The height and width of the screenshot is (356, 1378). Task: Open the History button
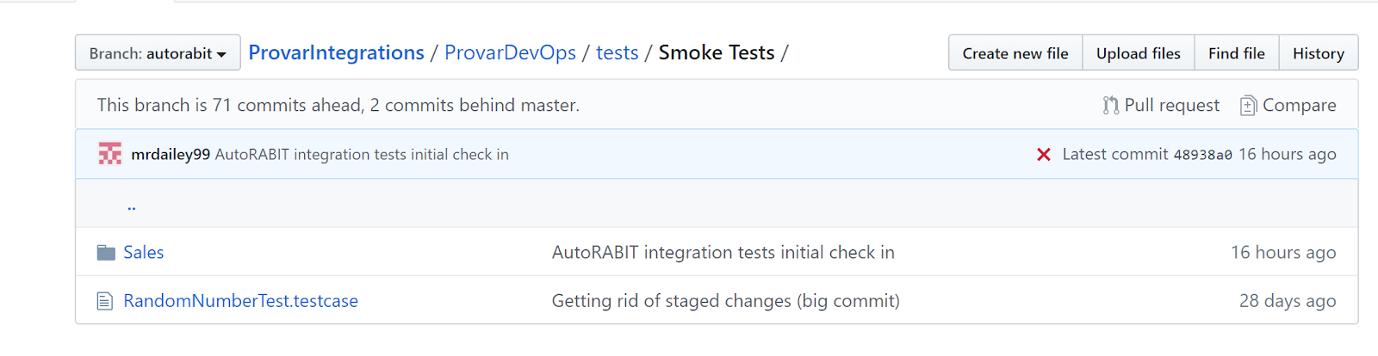click(1318, 52)
